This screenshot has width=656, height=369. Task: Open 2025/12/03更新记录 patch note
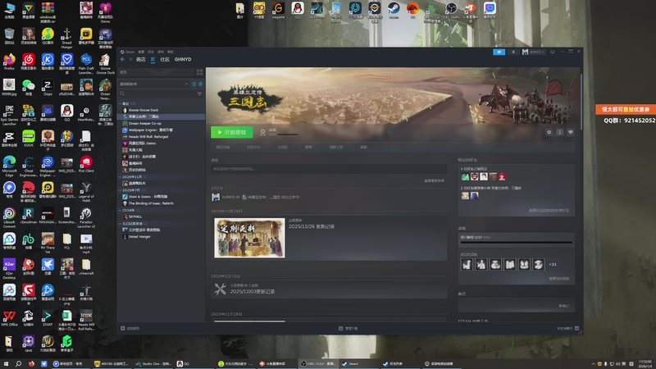[x=253, y=292]
